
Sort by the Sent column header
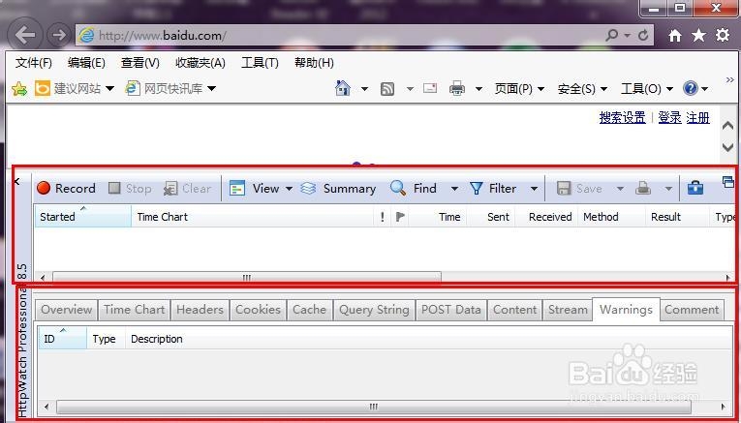[491, 216]
